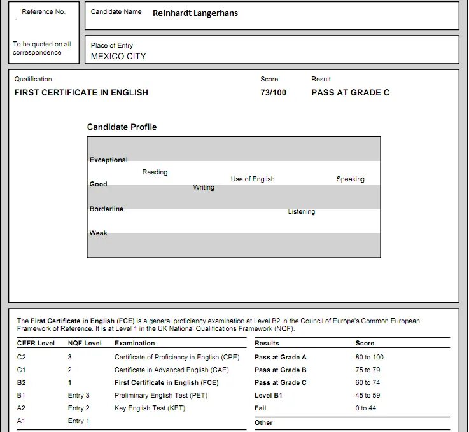Click the A2 CEFR level cell

tap(21, 408)
